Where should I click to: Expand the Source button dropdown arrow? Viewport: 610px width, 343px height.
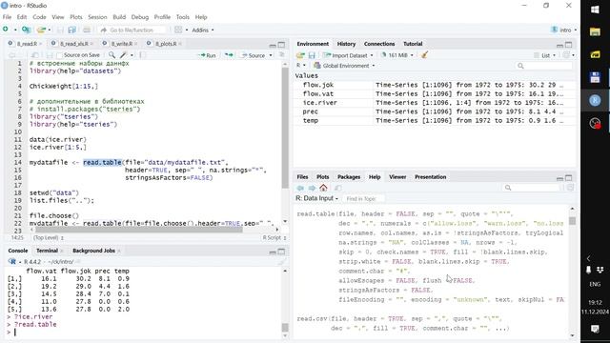click(x=271, y=55)
